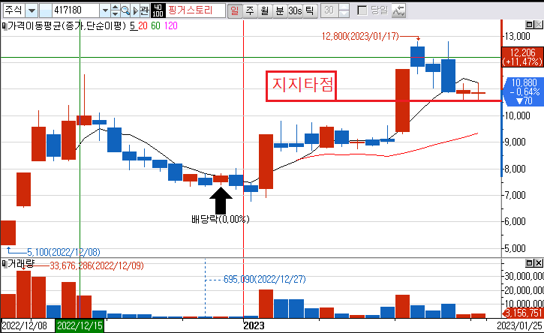Click the 40/100 margin rate icon
Image resolution: width=544 pixels, height=333 pixels.
[x=158, y=10]
